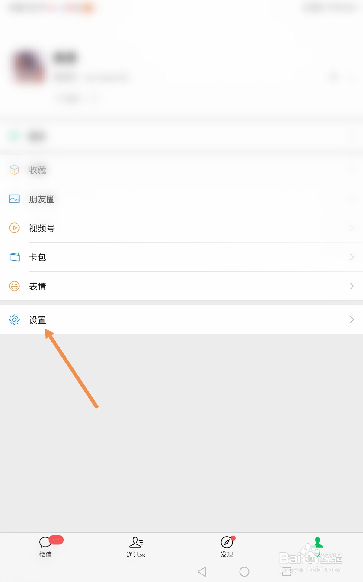Tap the Stickers smiley face icon
This screenshot has width=363, height=582.
[x=14, y=286]
